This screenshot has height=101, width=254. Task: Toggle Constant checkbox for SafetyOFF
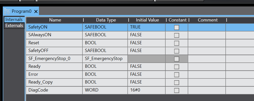point(177,51)
